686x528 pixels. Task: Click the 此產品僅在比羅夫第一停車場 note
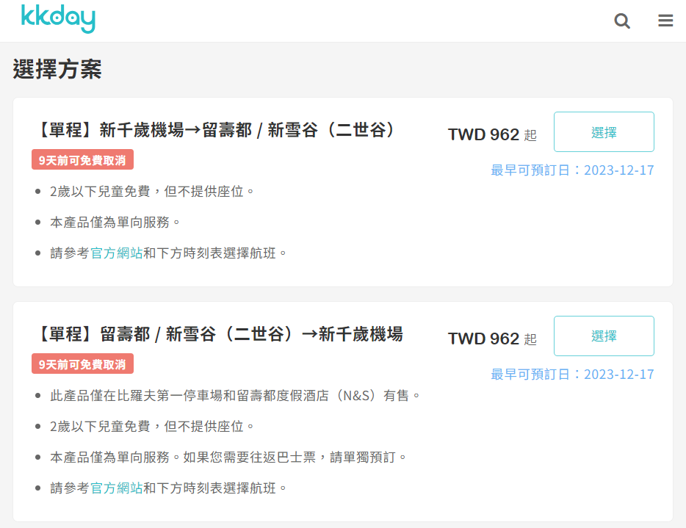235,395
